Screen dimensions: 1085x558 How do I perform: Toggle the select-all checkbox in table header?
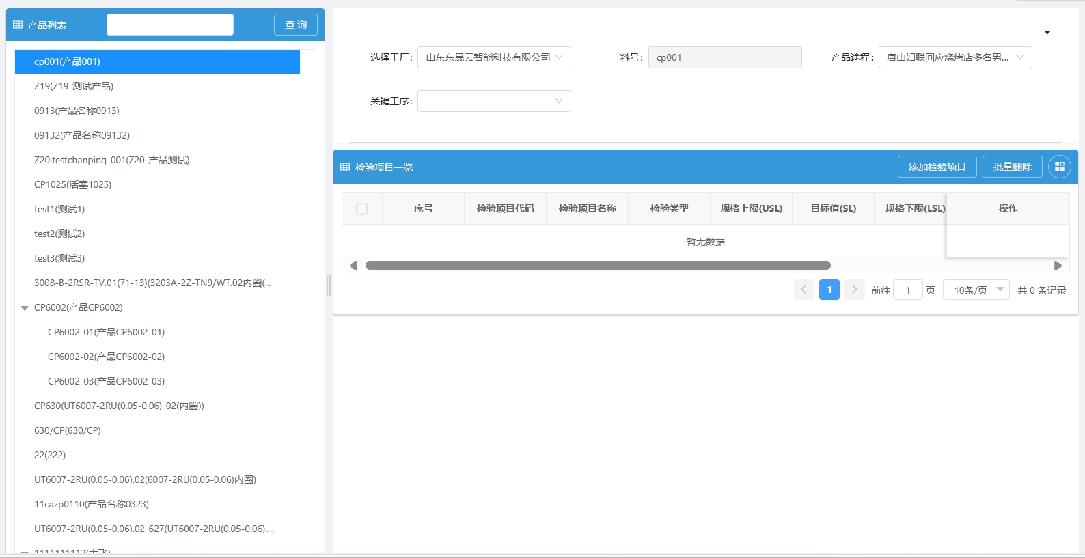pyautogui.click(x=362, y=209)
